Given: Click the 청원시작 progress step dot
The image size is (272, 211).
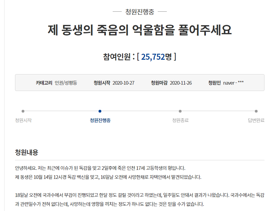Looking at the screenshot, I should pyautogui.click(x=23, y=111).
